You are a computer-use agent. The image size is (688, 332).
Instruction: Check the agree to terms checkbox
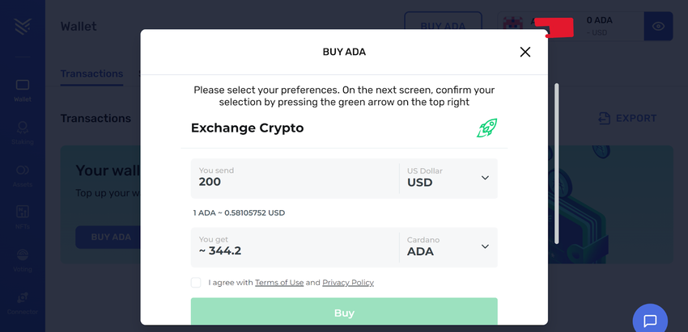coord(196,283)
